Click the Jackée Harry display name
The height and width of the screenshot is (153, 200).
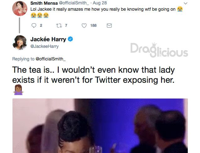(x=48, y=39)
